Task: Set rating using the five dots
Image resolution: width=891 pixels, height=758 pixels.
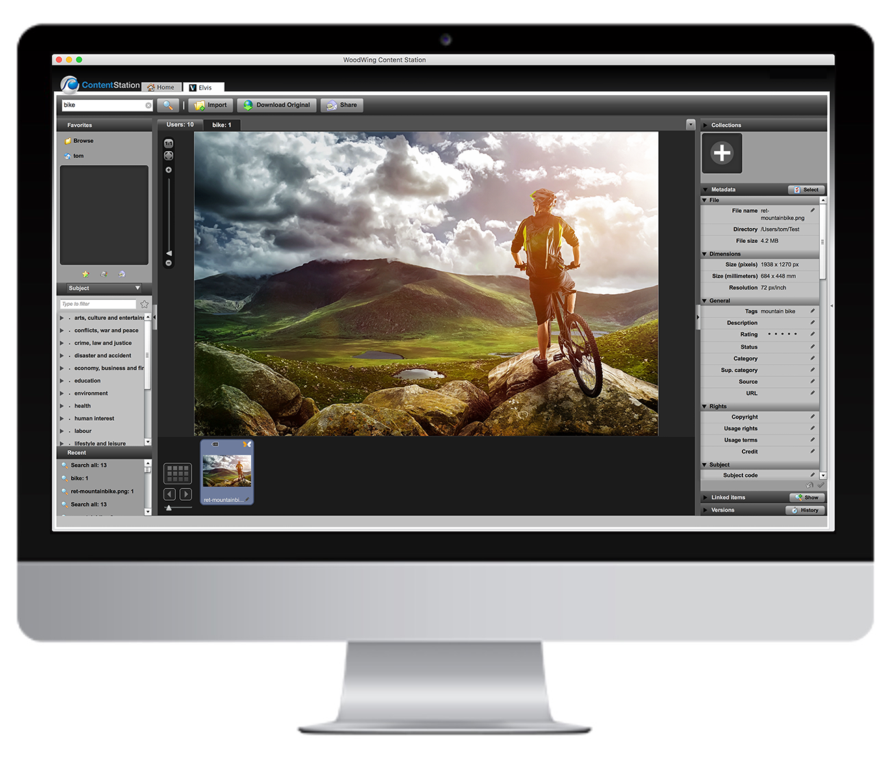Action: tap(782, 335)
